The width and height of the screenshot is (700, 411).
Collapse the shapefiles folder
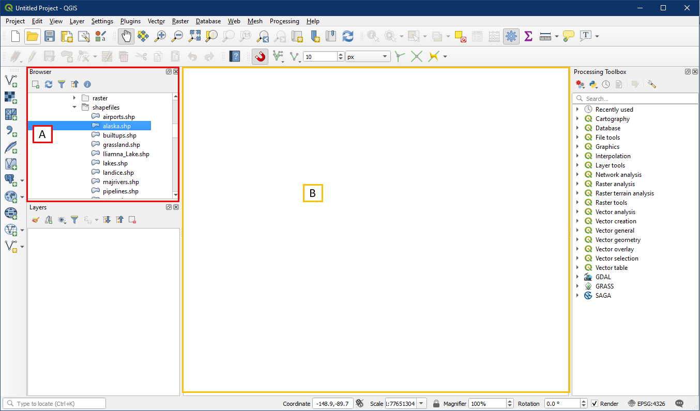(74, 108)
